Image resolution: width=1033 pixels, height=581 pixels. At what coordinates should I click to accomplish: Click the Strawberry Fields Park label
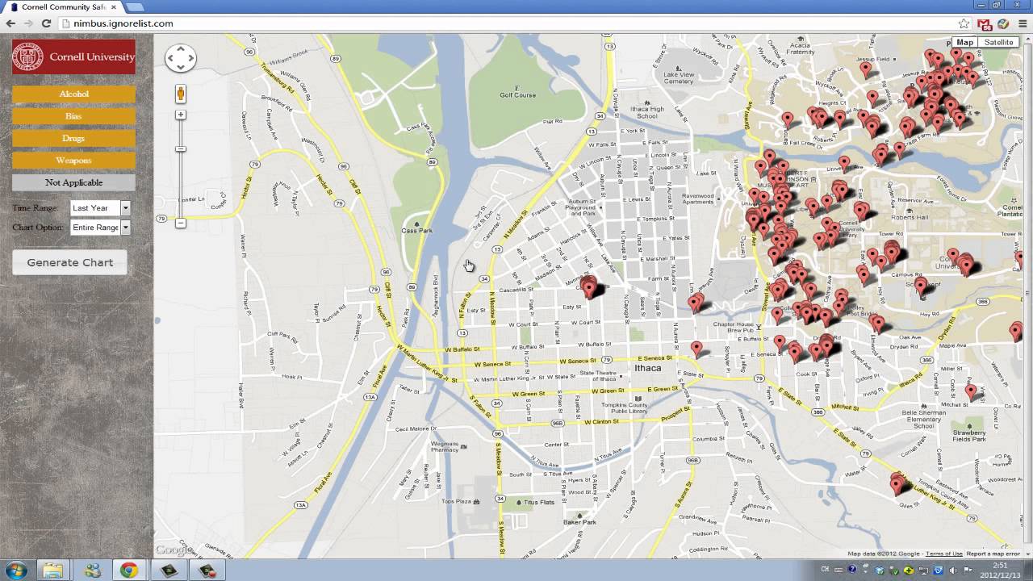pos(969,437)
